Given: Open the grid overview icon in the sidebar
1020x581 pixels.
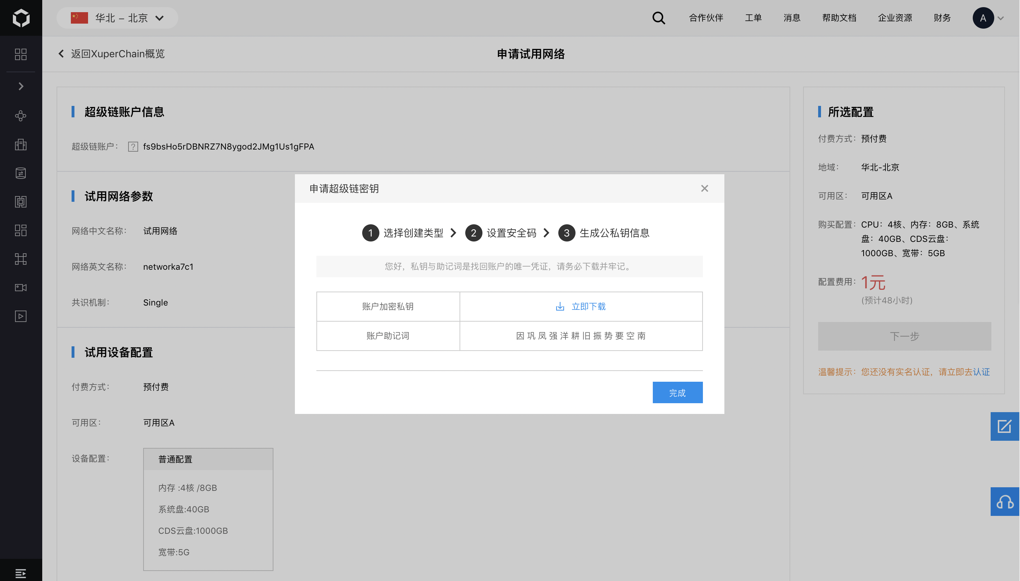Looking at the screenshot, I should pyautogui.click(x=21, y=54).
